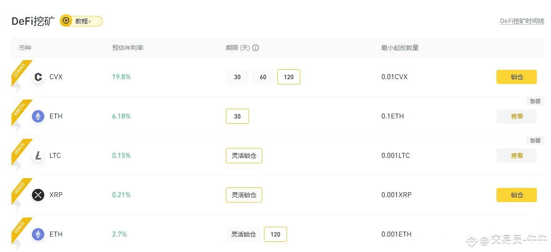Select 120-day term for ETH 2.7% row
The image size is (551, 252).
click(x=275, y=234)
